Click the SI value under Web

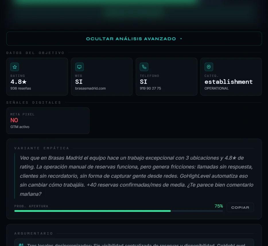click(79, 82)
